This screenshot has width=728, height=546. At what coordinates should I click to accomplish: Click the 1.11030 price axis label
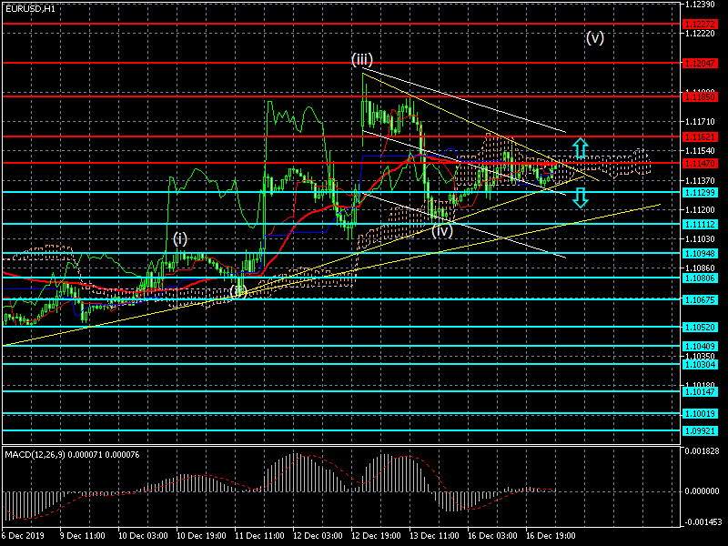pyautogui.click(x=700, y=239)
